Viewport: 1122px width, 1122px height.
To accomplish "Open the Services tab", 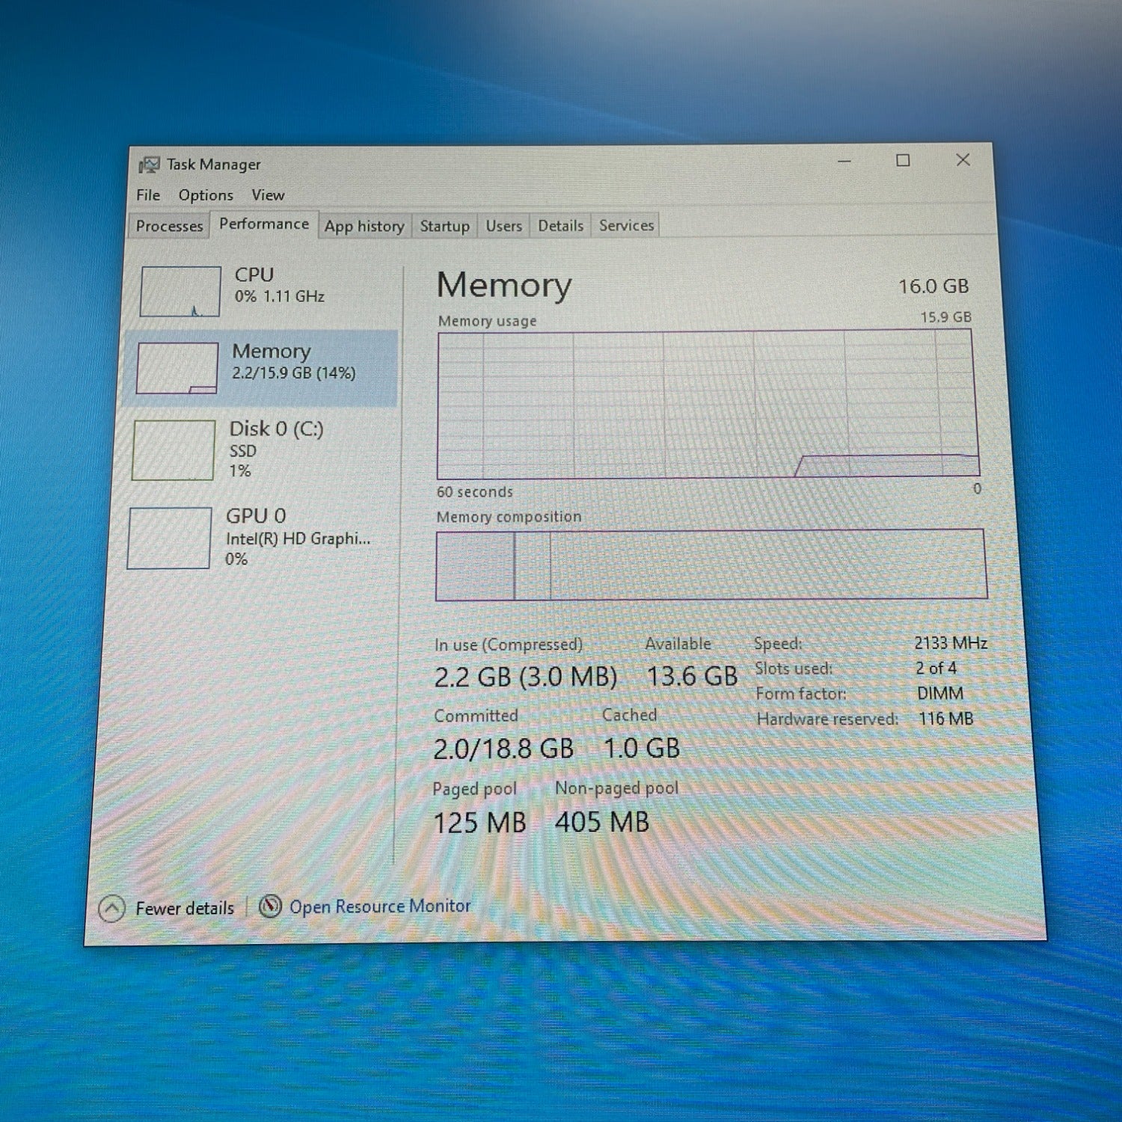I will (x=626, y=225).
